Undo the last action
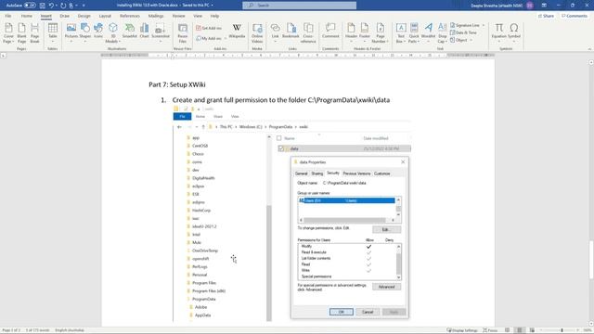This screenshot has width=594, height=334. point(51,6)
